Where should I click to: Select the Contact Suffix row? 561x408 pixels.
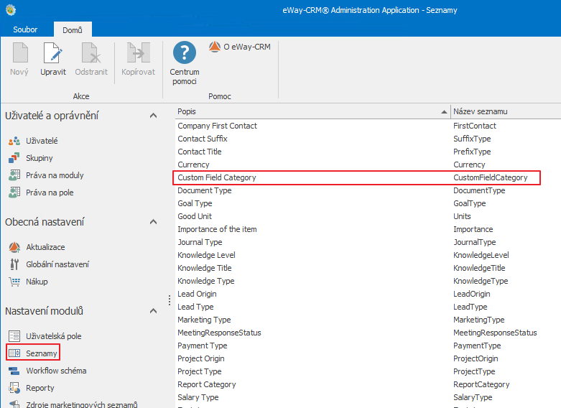tap(368, 139)
